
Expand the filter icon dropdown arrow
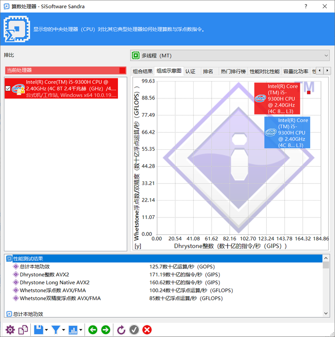click(x=64, y=330)
